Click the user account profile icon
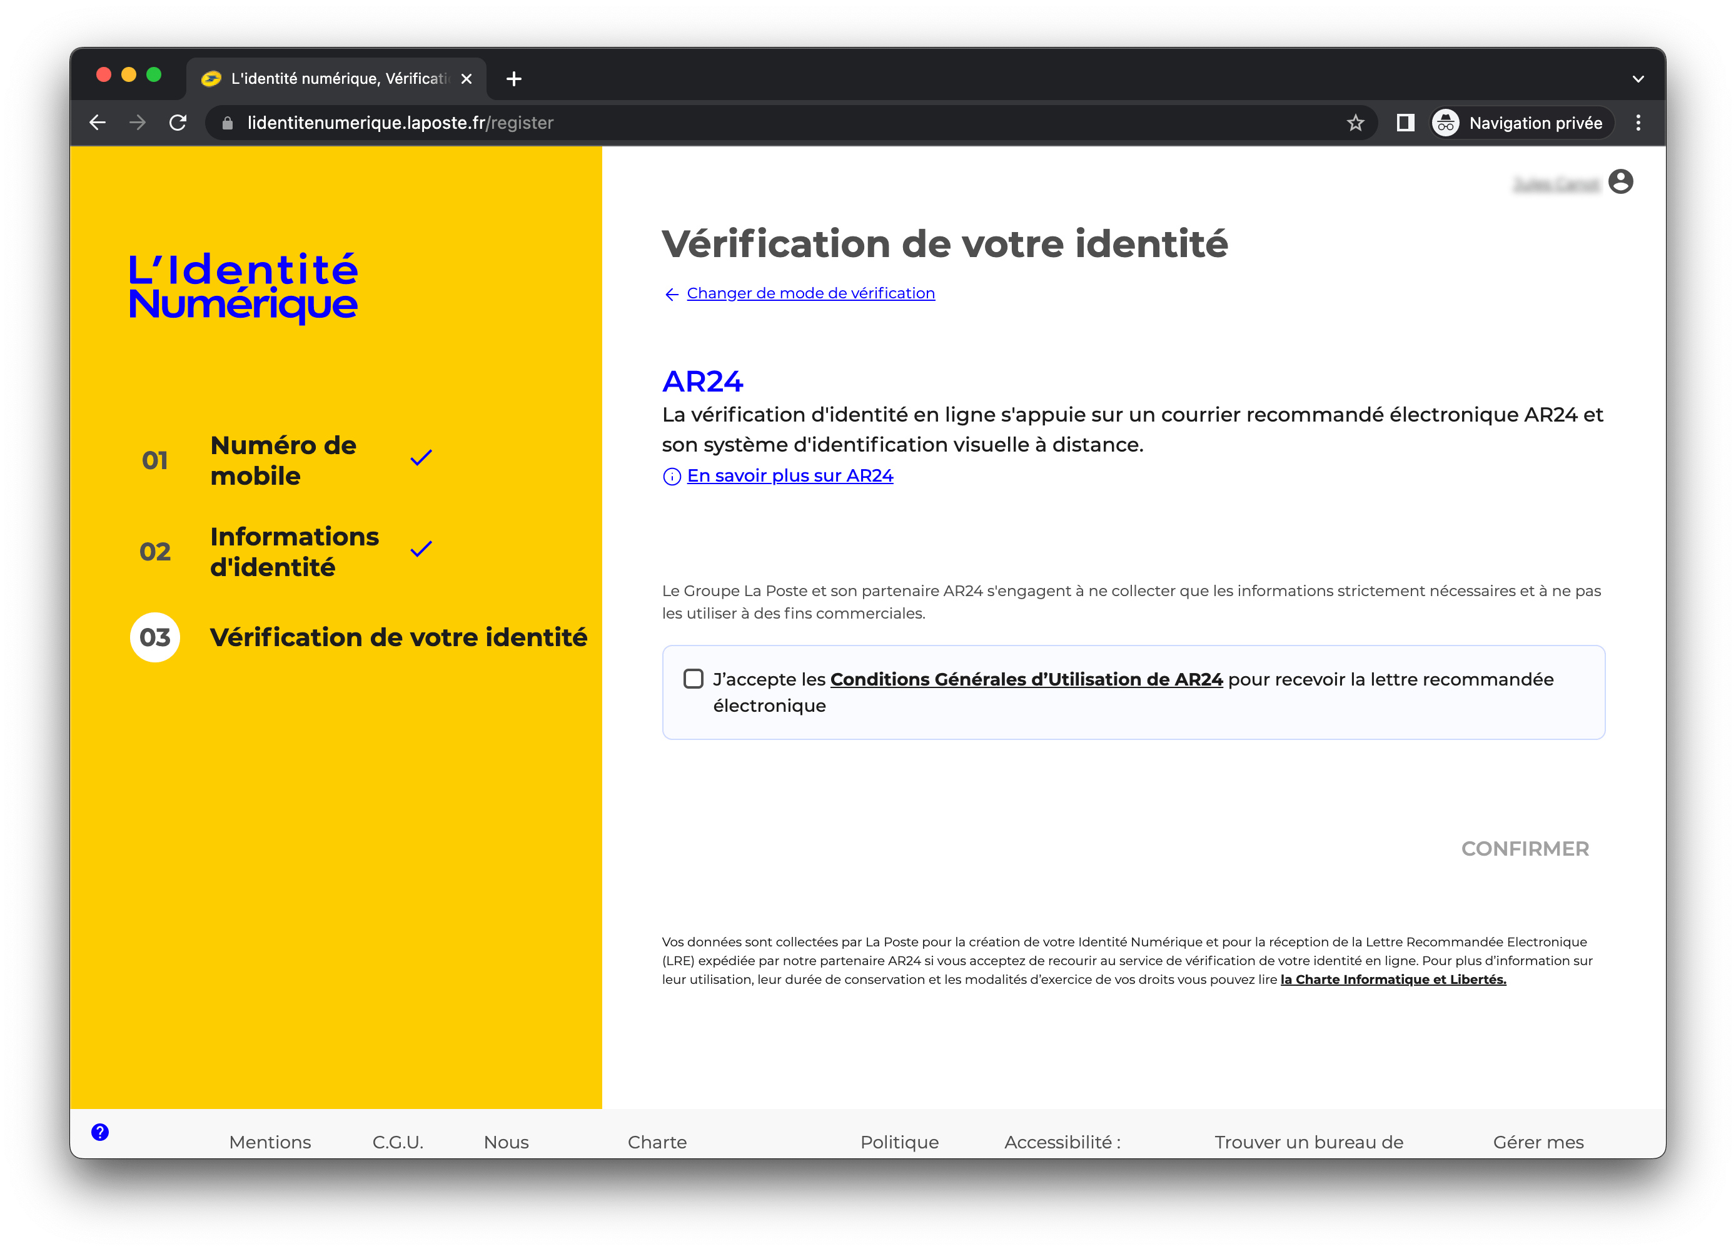Viewport: 1736px width, 1251px height. click(1620, 181)
